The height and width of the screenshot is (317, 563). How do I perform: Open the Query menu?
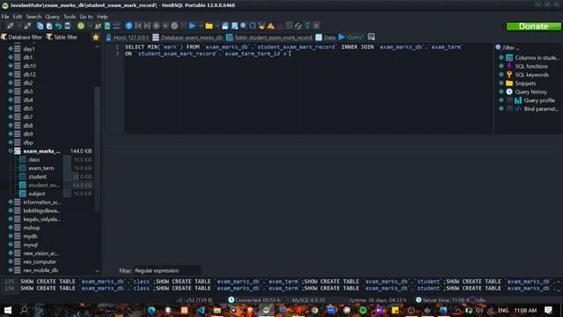click(x=53, y=17)
